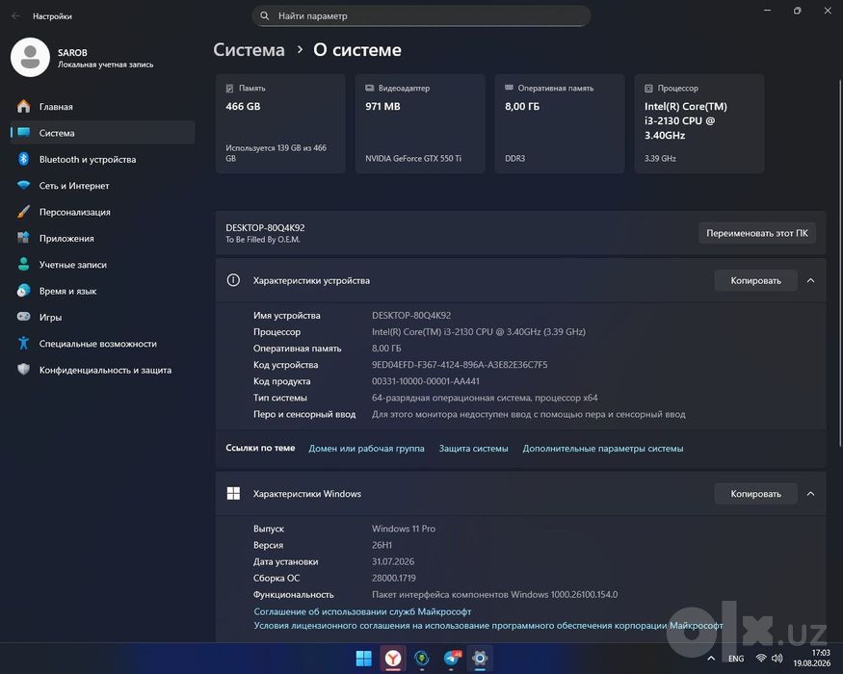Click the Найти параметр search field

pos(422,16)
